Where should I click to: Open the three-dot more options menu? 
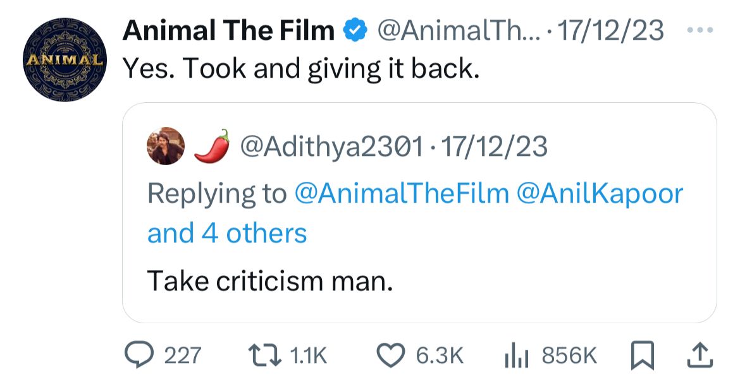(701, 30)
